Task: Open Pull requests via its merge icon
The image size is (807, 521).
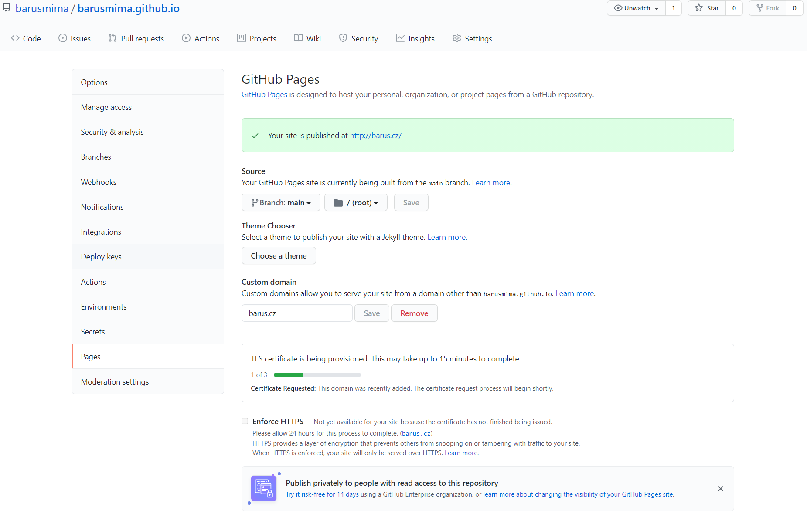Action: tap(112, 38)
